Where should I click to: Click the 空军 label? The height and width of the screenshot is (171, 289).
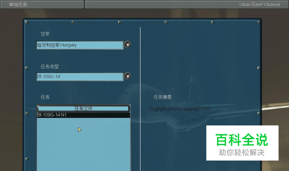[45, 34]
